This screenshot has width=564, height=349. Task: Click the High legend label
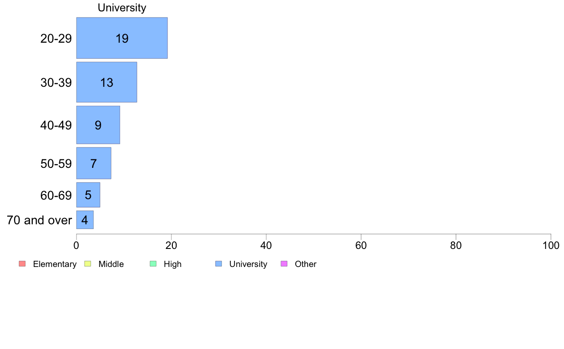tap(173, 264)
